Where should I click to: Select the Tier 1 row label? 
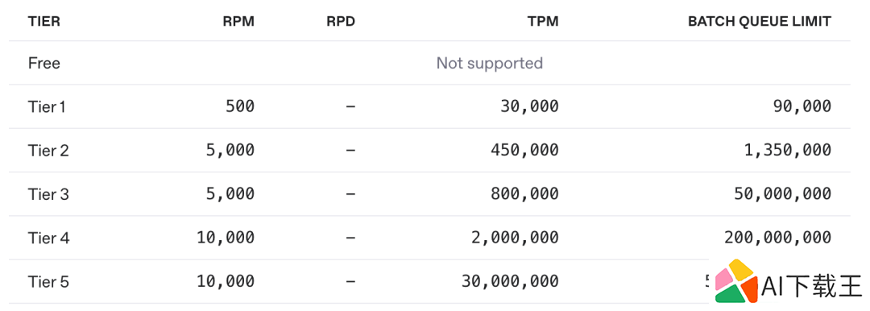pyautogui.click(x=47, y=106)
